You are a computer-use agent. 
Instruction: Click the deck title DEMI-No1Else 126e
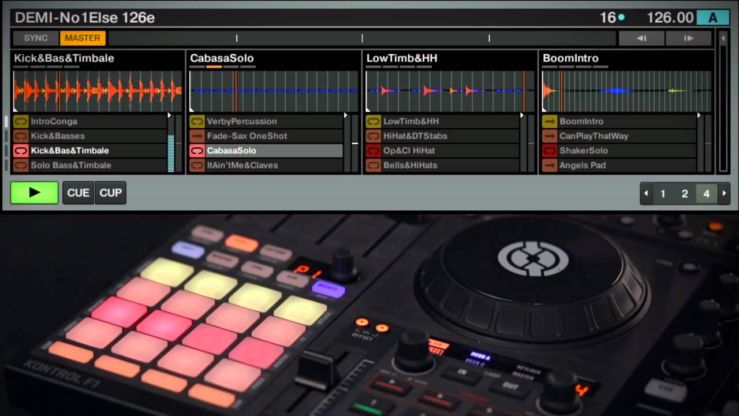coord(85,17)
